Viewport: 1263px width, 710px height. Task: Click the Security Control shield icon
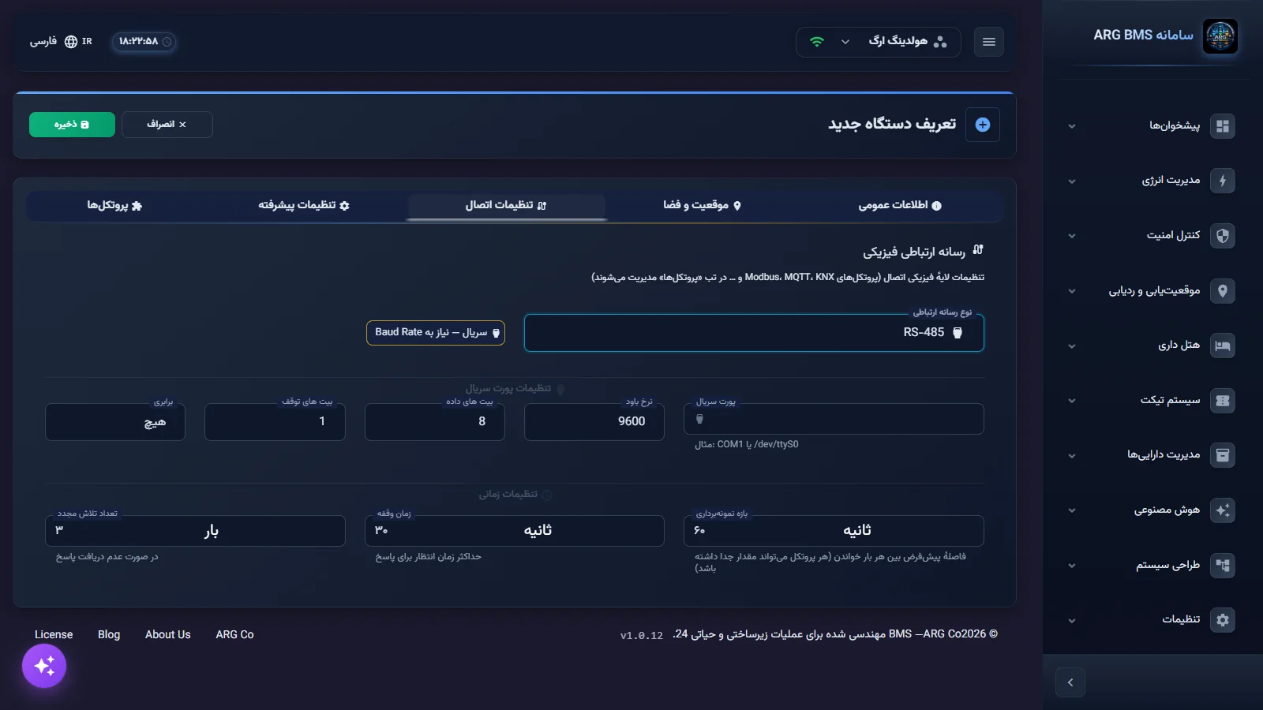[1223, 236]
